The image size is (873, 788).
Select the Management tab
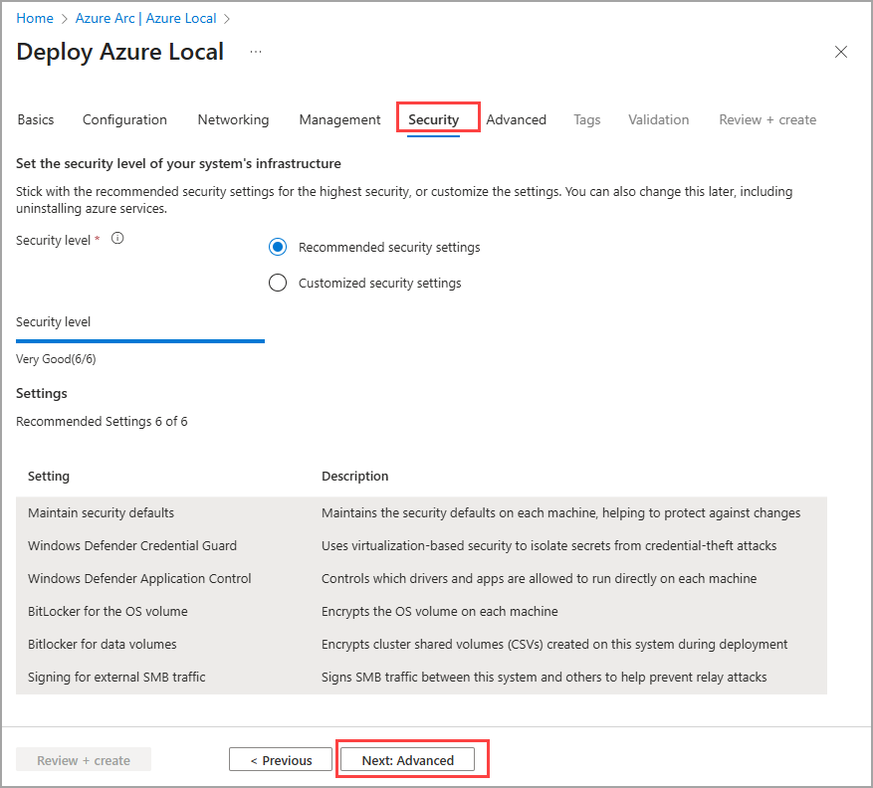tap(339, 119)
